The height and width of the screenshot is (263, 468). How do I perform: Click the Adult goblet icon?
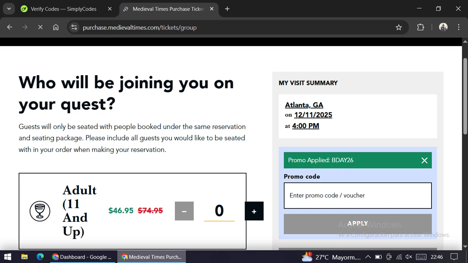(x=40, y=211)
